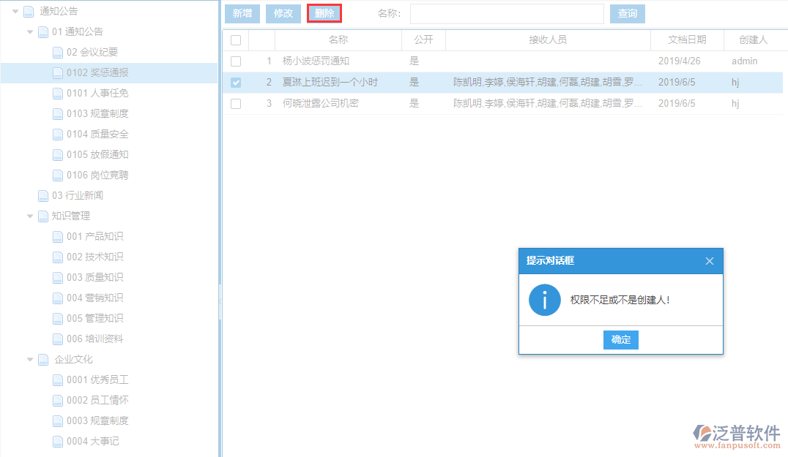Click the document icon beside 0102 奖惩通报
This screenshot has width=788, height=457.
[57, 73]
